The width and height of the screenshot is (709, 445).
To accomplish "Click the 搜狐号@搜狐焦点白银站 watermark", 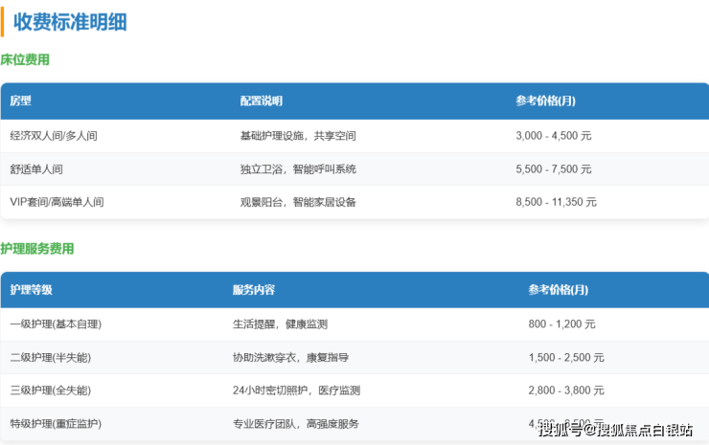I will coord(615,429).
